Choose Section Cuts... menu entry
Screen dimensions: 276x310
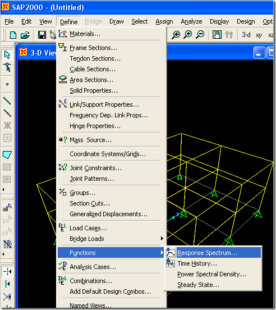point(112,203)
